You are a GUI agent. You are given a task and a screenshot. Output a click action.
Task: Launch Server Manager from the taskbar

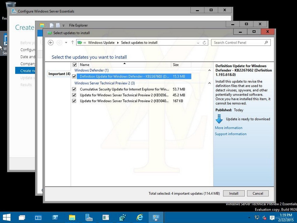point(38,218)
